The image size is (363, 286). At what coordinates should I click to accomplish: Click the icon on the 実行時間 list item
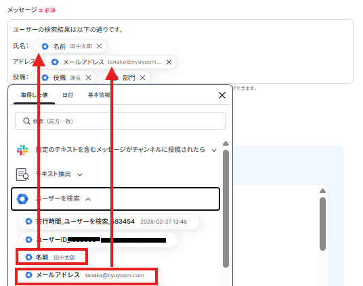(x=28, y=222)
